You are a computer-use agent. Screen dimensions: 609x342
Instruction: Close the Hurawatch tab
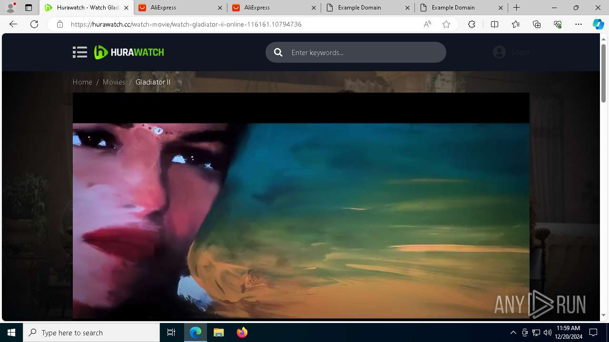point(126,8)
